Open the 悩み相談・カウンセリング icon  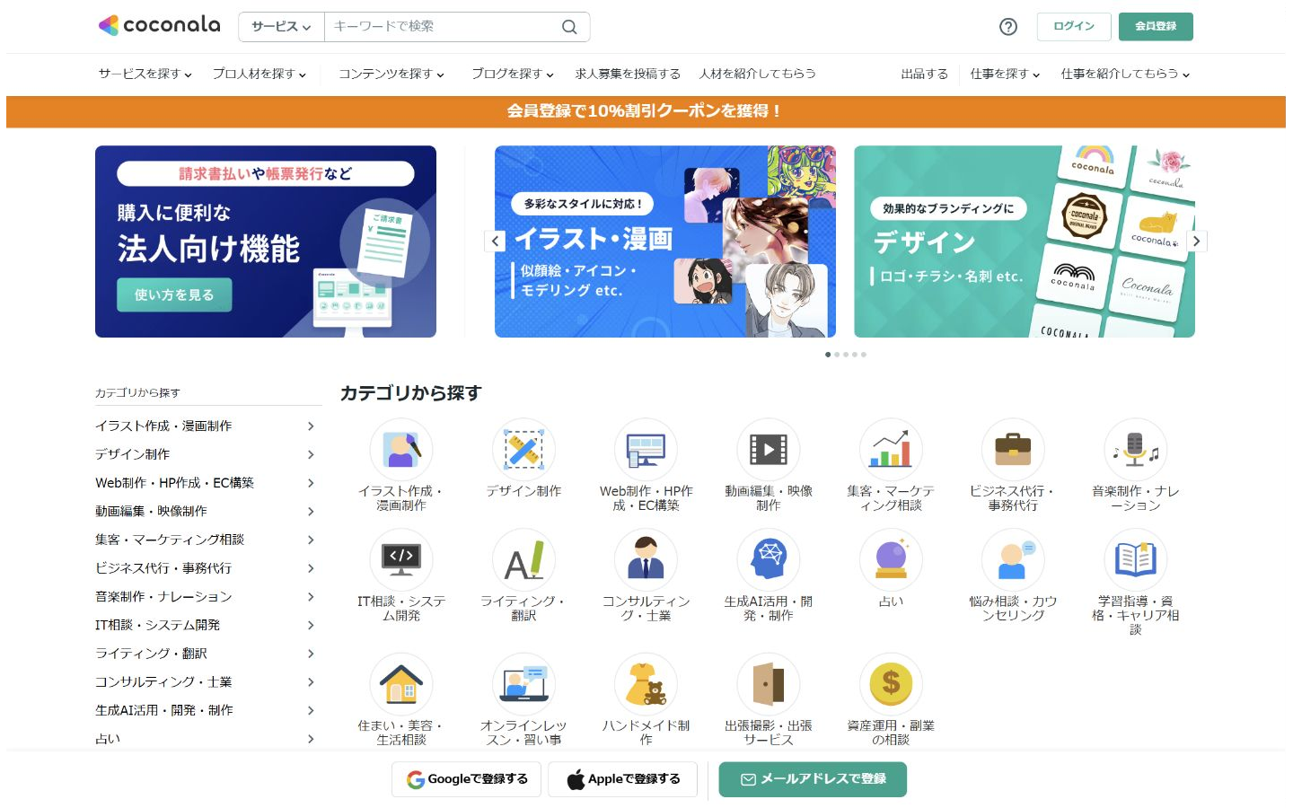pos(1013,560)
